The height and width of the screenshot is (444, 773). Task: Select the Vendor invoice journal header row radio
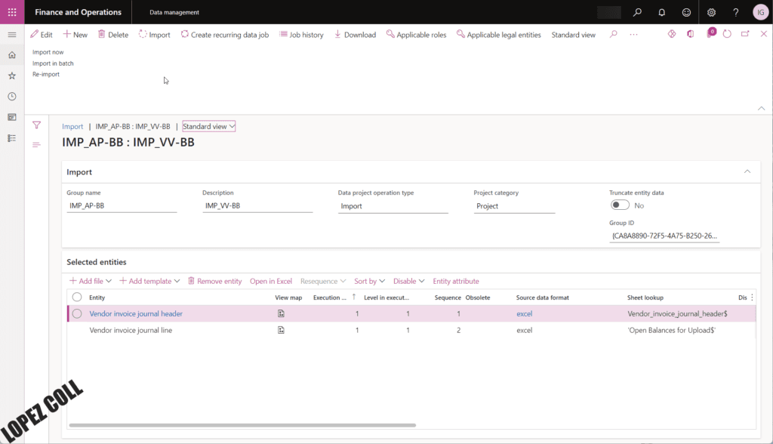[77, 313]
